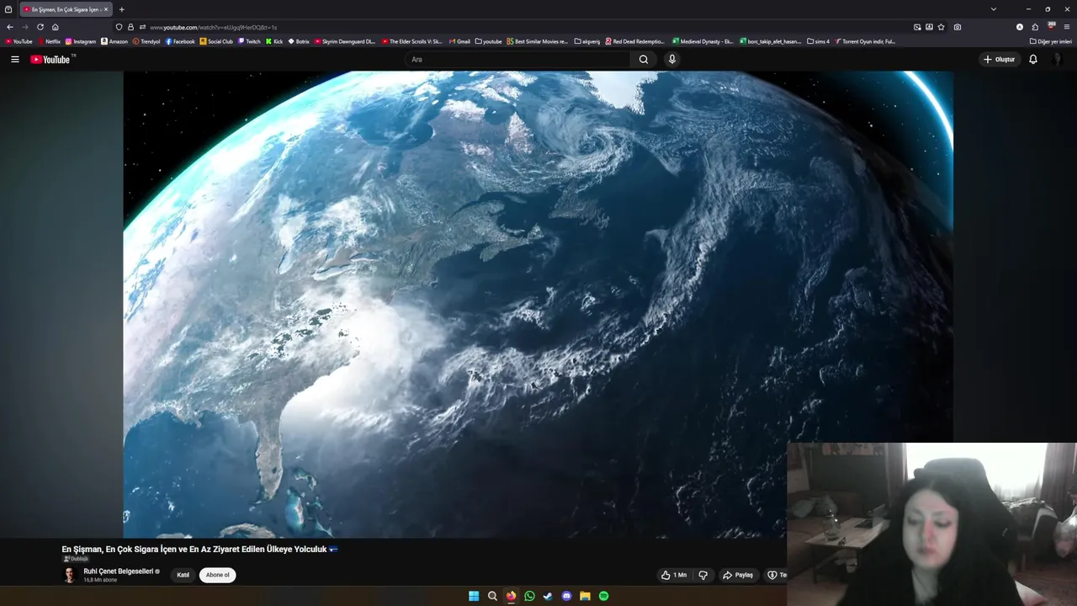The width and height of the screenshot is (1077, 606).
Task: Open the Oluştur create menu
Action: [x=999, y=60]
